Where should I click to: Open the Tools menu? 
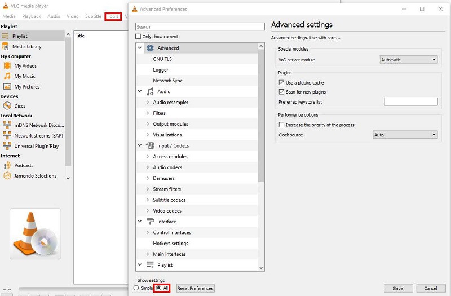tap(113, 16)
